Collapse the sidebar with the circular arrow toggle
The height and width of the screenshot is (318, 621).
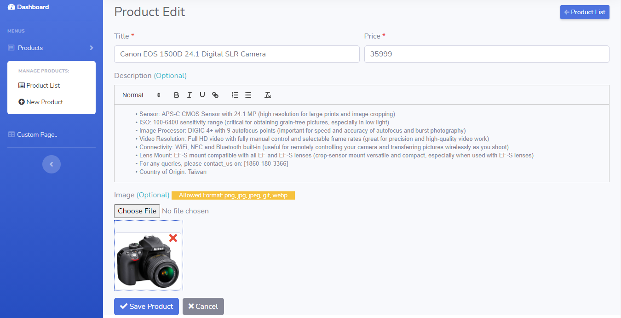point(51,164)
